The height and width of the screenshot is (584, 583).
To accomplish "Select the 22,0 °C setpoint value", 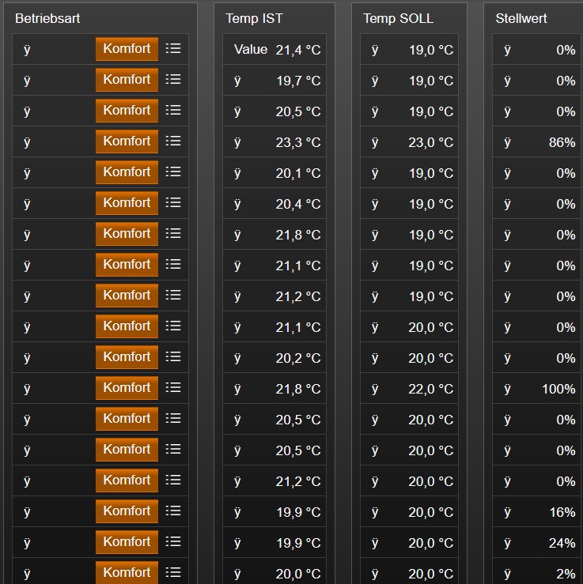I will coord(431,389).
